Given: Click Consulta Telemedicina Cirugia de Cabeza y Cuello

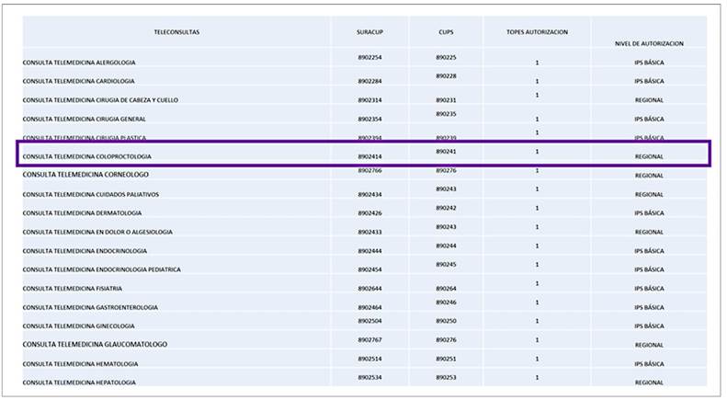Looking at the screenshot, I should (100, 100).
